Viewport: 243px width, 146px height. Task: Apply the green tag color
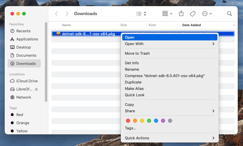pyautogui.click(x=149, y=121)
